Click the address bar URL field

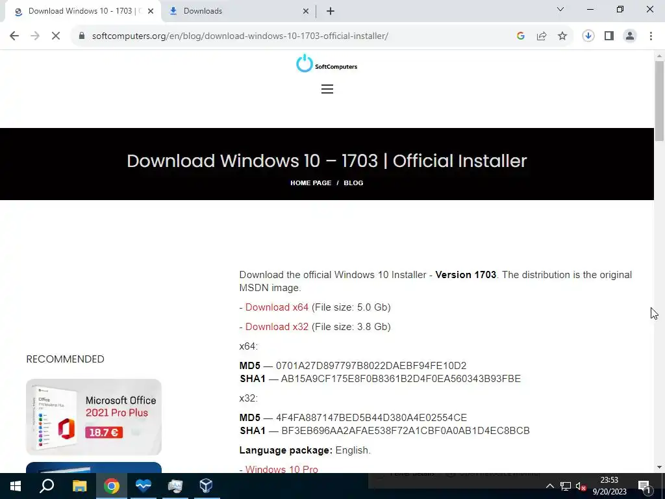tap(240, 36)
